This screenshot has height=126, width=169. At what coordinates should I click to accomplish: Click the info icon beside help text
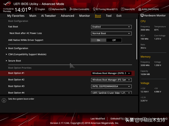(x=4, y=100)
